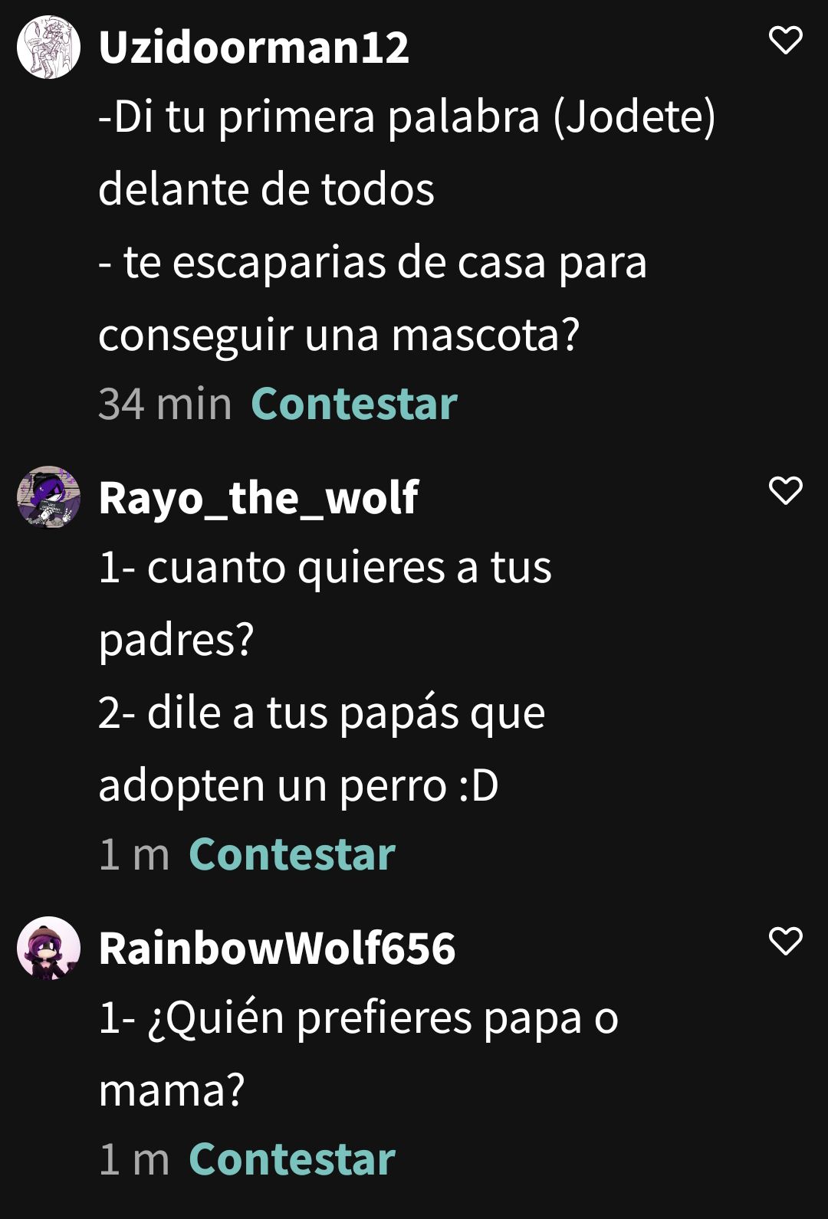The width and height of the screenshot is (828, 1219).
Task: Like RainbowWolf656's comment via heart icon
Action: 785,941
